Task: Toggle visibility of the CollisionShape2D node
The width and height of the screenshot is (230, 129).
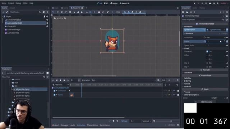Action: 47,20
